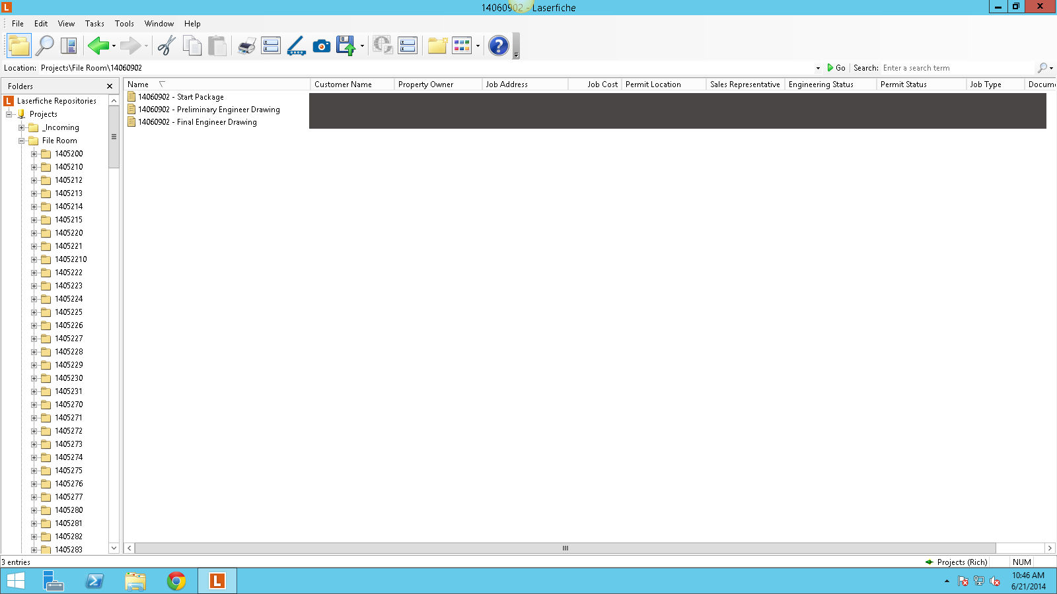Sort by Permit Status column
This screenshot has width=1057, height=594.
(x=921, y=84)
